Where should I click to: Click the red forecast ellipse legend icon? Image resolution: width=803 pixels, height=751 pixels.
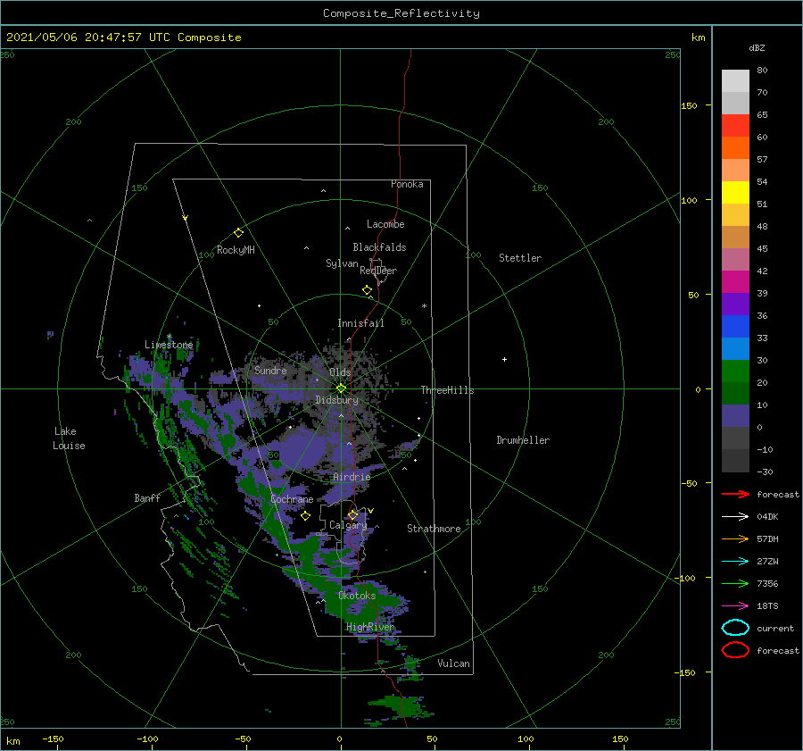[x=735, y=650]
